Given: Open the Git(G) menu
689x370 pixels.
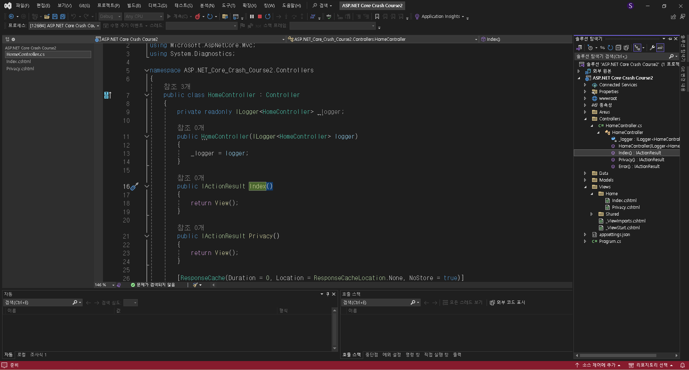Looking at the screenshot, I should 84,6.
